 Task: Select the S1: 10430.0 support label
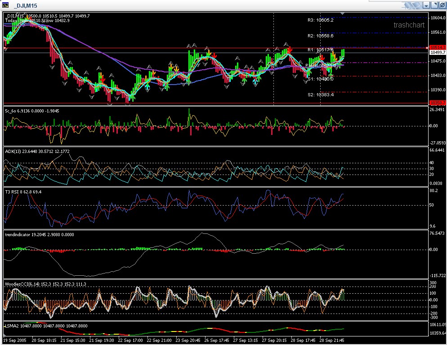pyautogui.click(x=320, y=79)
